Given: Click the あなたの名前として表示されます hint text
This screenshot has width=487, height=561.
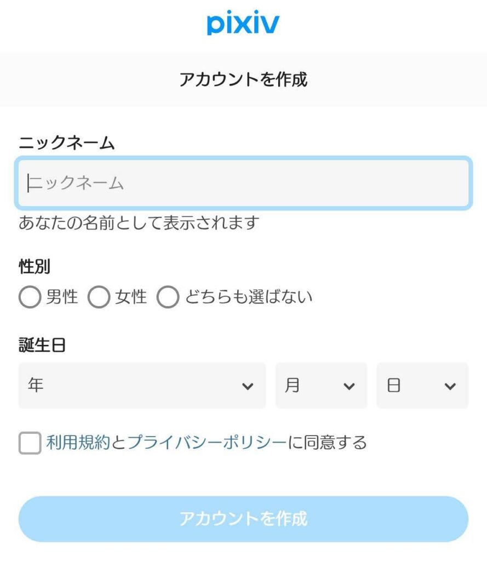Looking at the screenshot, I should point(140,222).
